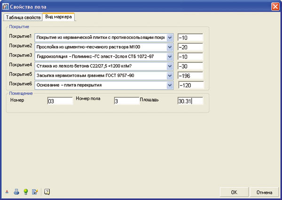Open the Покрытие6 dropdown arrow

(x=170, y=85)
